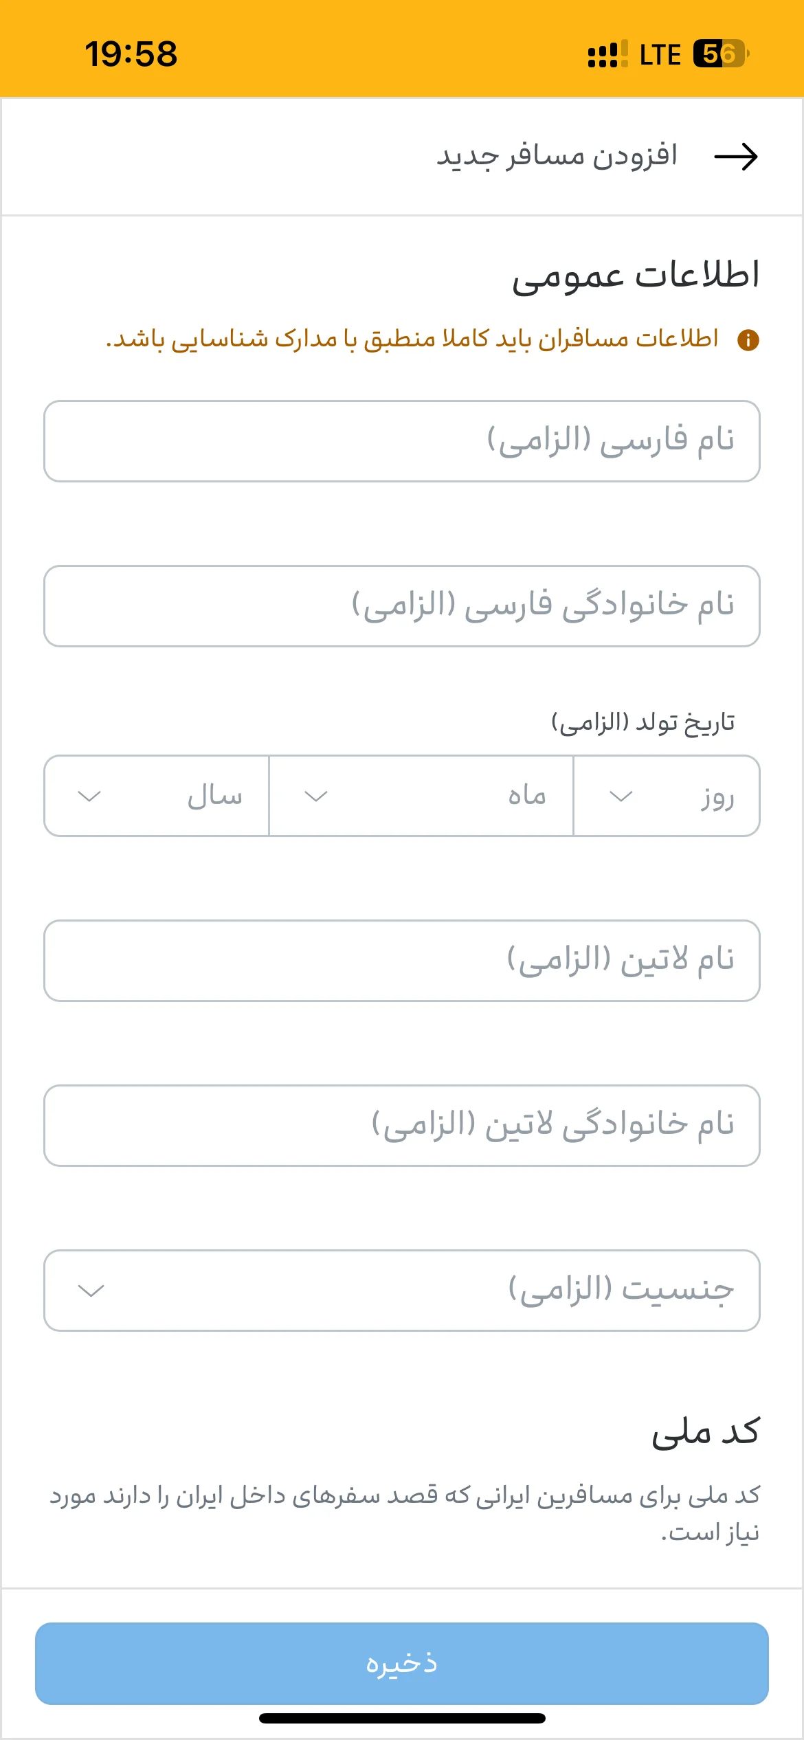This screenshot has height=1740, width=804.
Task: Tap the iOS home indicator bar
Action: [x=402, y=1718]
